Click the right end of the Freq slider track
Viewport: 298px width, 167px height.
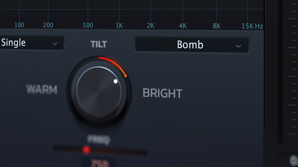pyautogui.click(x=144, y=152)
